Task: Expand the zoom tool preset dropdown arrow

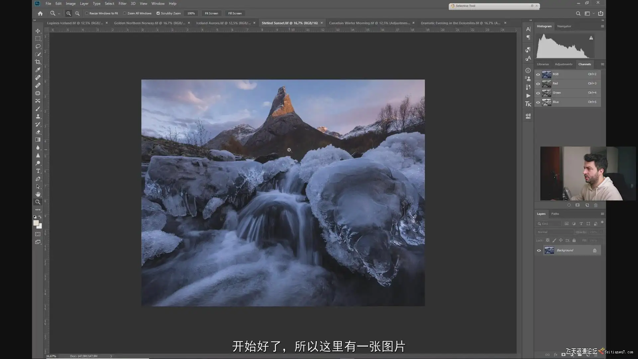Action: click(x=59, y=14)
